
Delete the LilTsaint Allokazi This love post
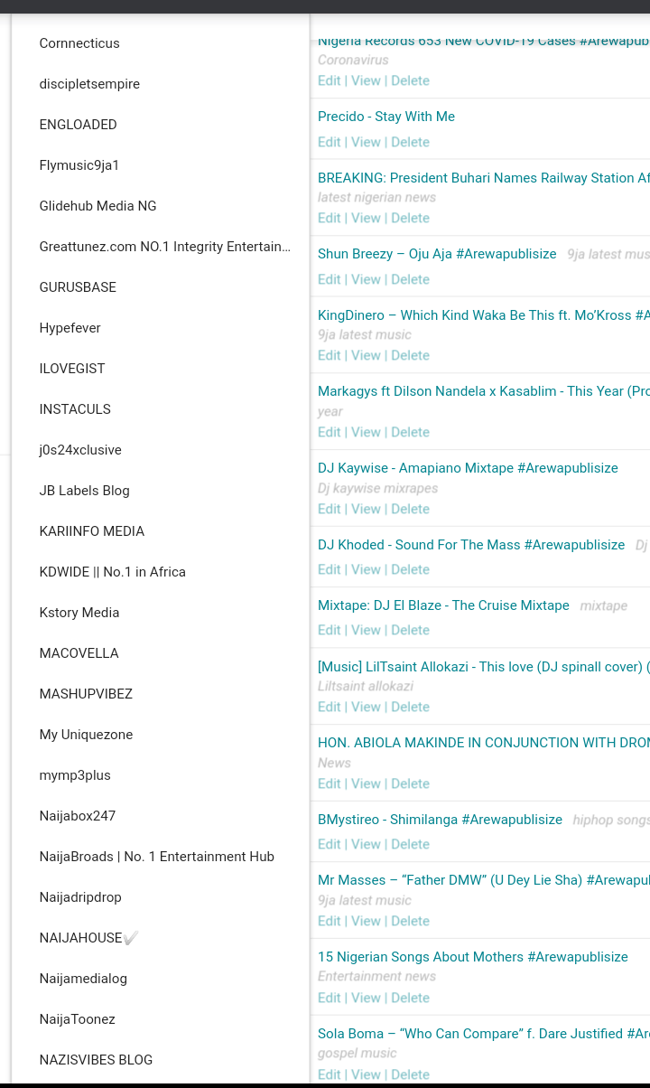tap(410, 707)
